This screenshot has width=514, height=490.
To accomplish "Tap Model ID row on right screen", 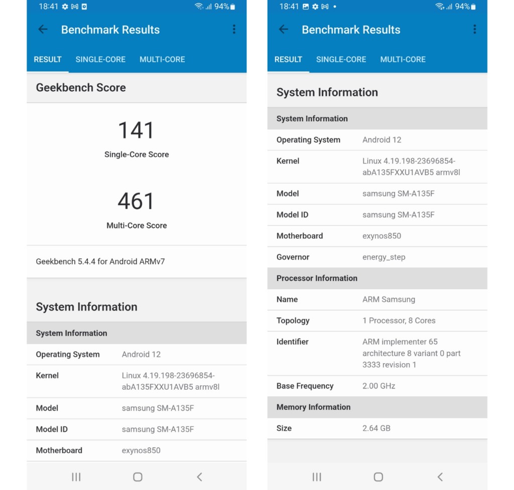I will [x=377, y=215].
